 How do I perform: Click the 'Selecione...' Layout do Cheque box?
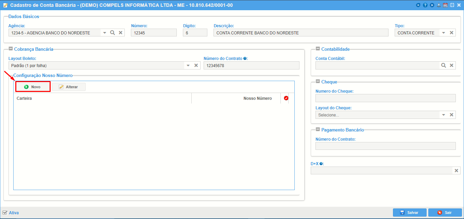tap(377, 115)
